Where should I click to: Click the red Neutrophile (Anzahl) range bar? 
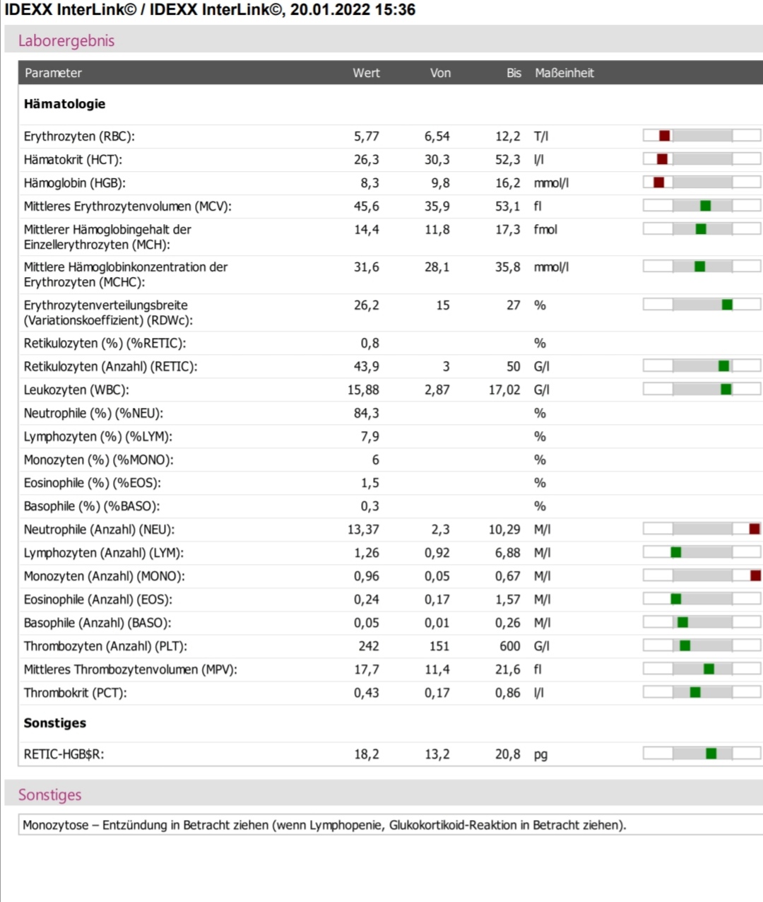(x=702, y=529)
